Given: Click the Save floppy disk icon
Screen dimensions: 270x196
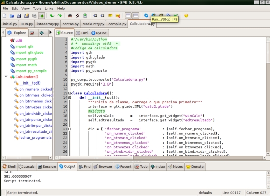Looking at the screenshot, I should click(x=19, y=16).
